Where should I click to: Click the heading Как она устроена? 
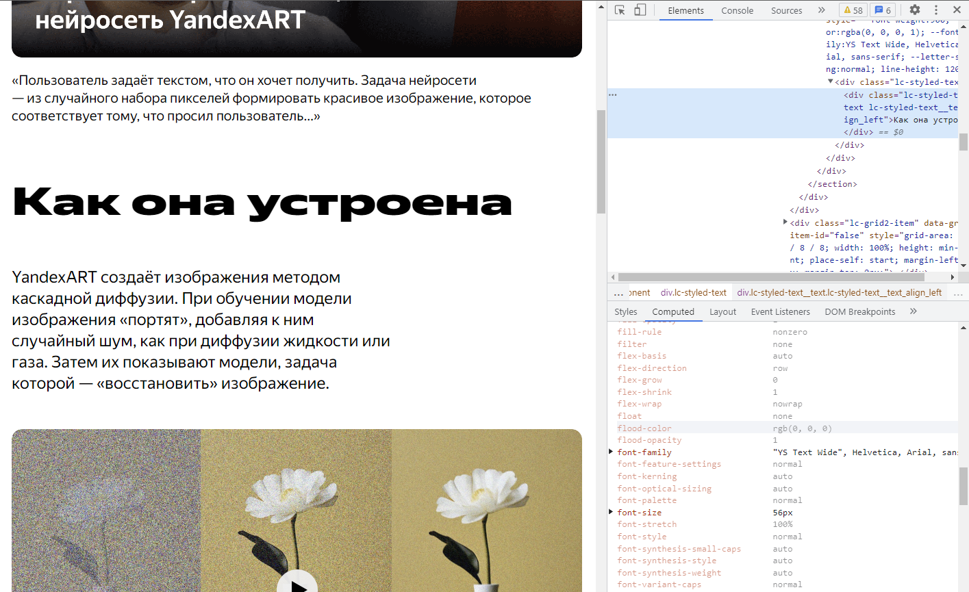pyautogui.click(x=262, y=203)
